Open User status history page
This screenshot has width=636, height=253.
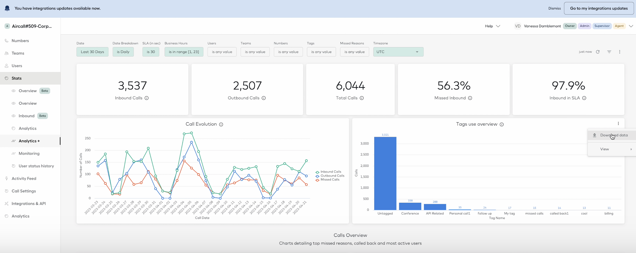click(36, 166)
